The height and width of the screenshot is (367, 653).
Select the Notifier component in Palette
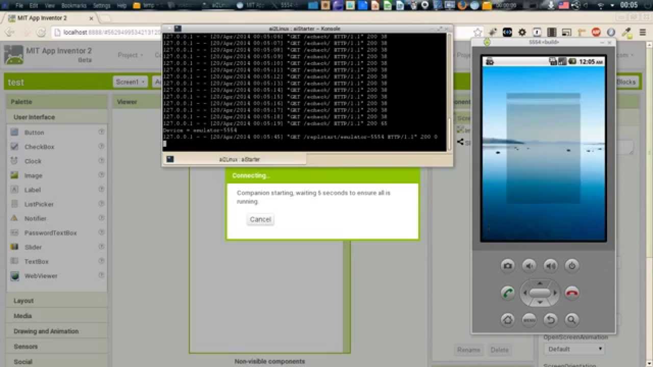coord(35,218)
